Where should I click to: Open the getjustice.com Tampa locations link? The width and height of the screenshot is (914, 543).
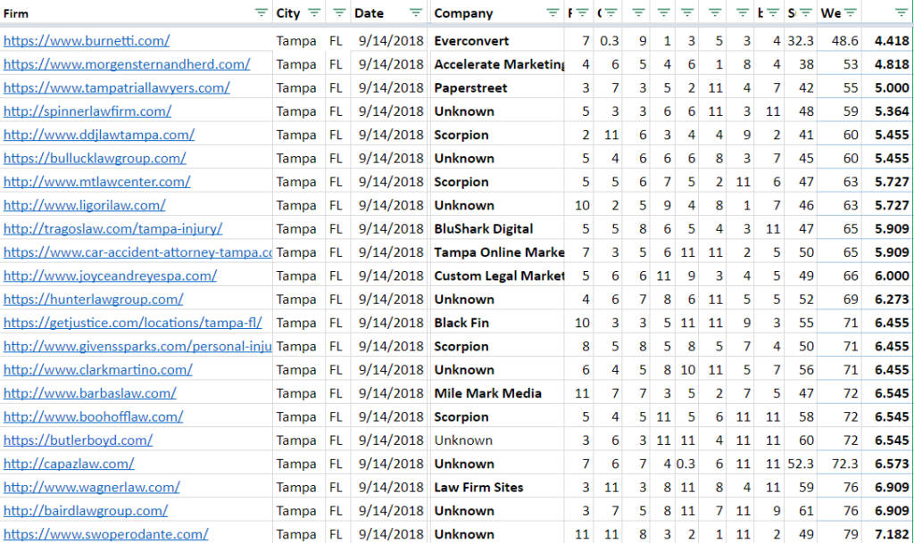[133, 323]
